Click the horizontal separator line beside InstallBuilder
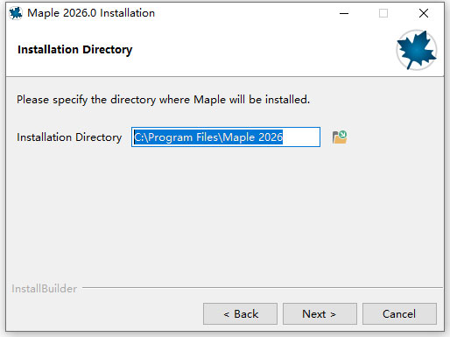The height and width of the screenshot is (337, 450). 263,288
